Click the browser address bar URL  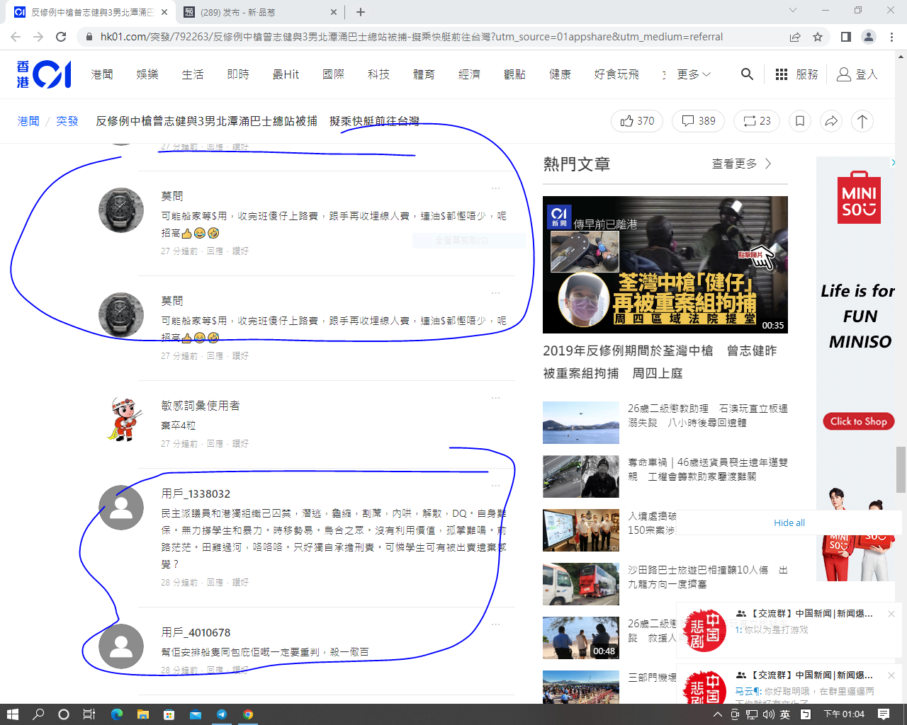tap(411, 37)
